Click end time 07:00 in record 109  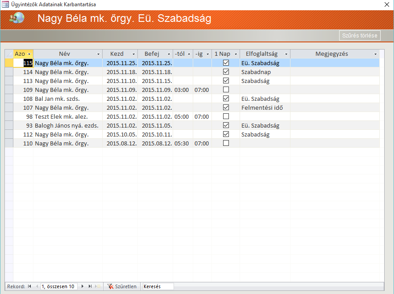(x=202, y=90)
